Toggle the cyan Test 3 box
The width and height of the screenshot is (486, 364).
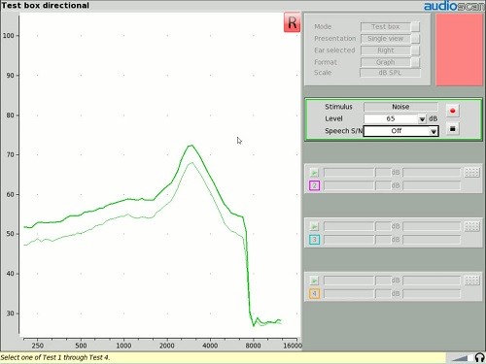(314, 240)
